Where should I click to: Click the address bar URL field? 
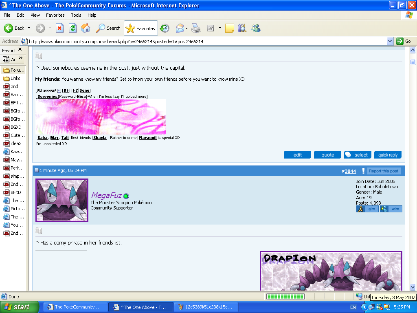[x=204, y=41]
